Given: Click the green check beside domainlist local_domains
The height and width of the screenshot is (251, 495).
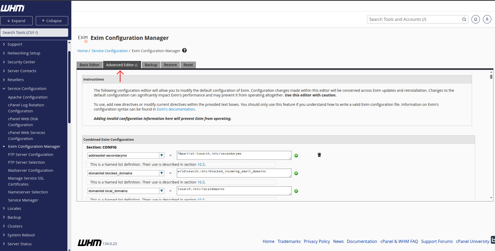Looking at the screenshot, I should click(x=296, y=191).
